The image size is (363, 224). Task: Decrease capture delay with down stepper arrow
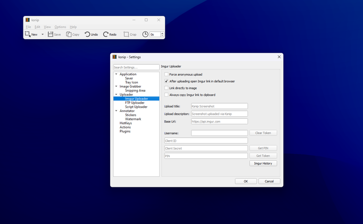tap(162, 36)
